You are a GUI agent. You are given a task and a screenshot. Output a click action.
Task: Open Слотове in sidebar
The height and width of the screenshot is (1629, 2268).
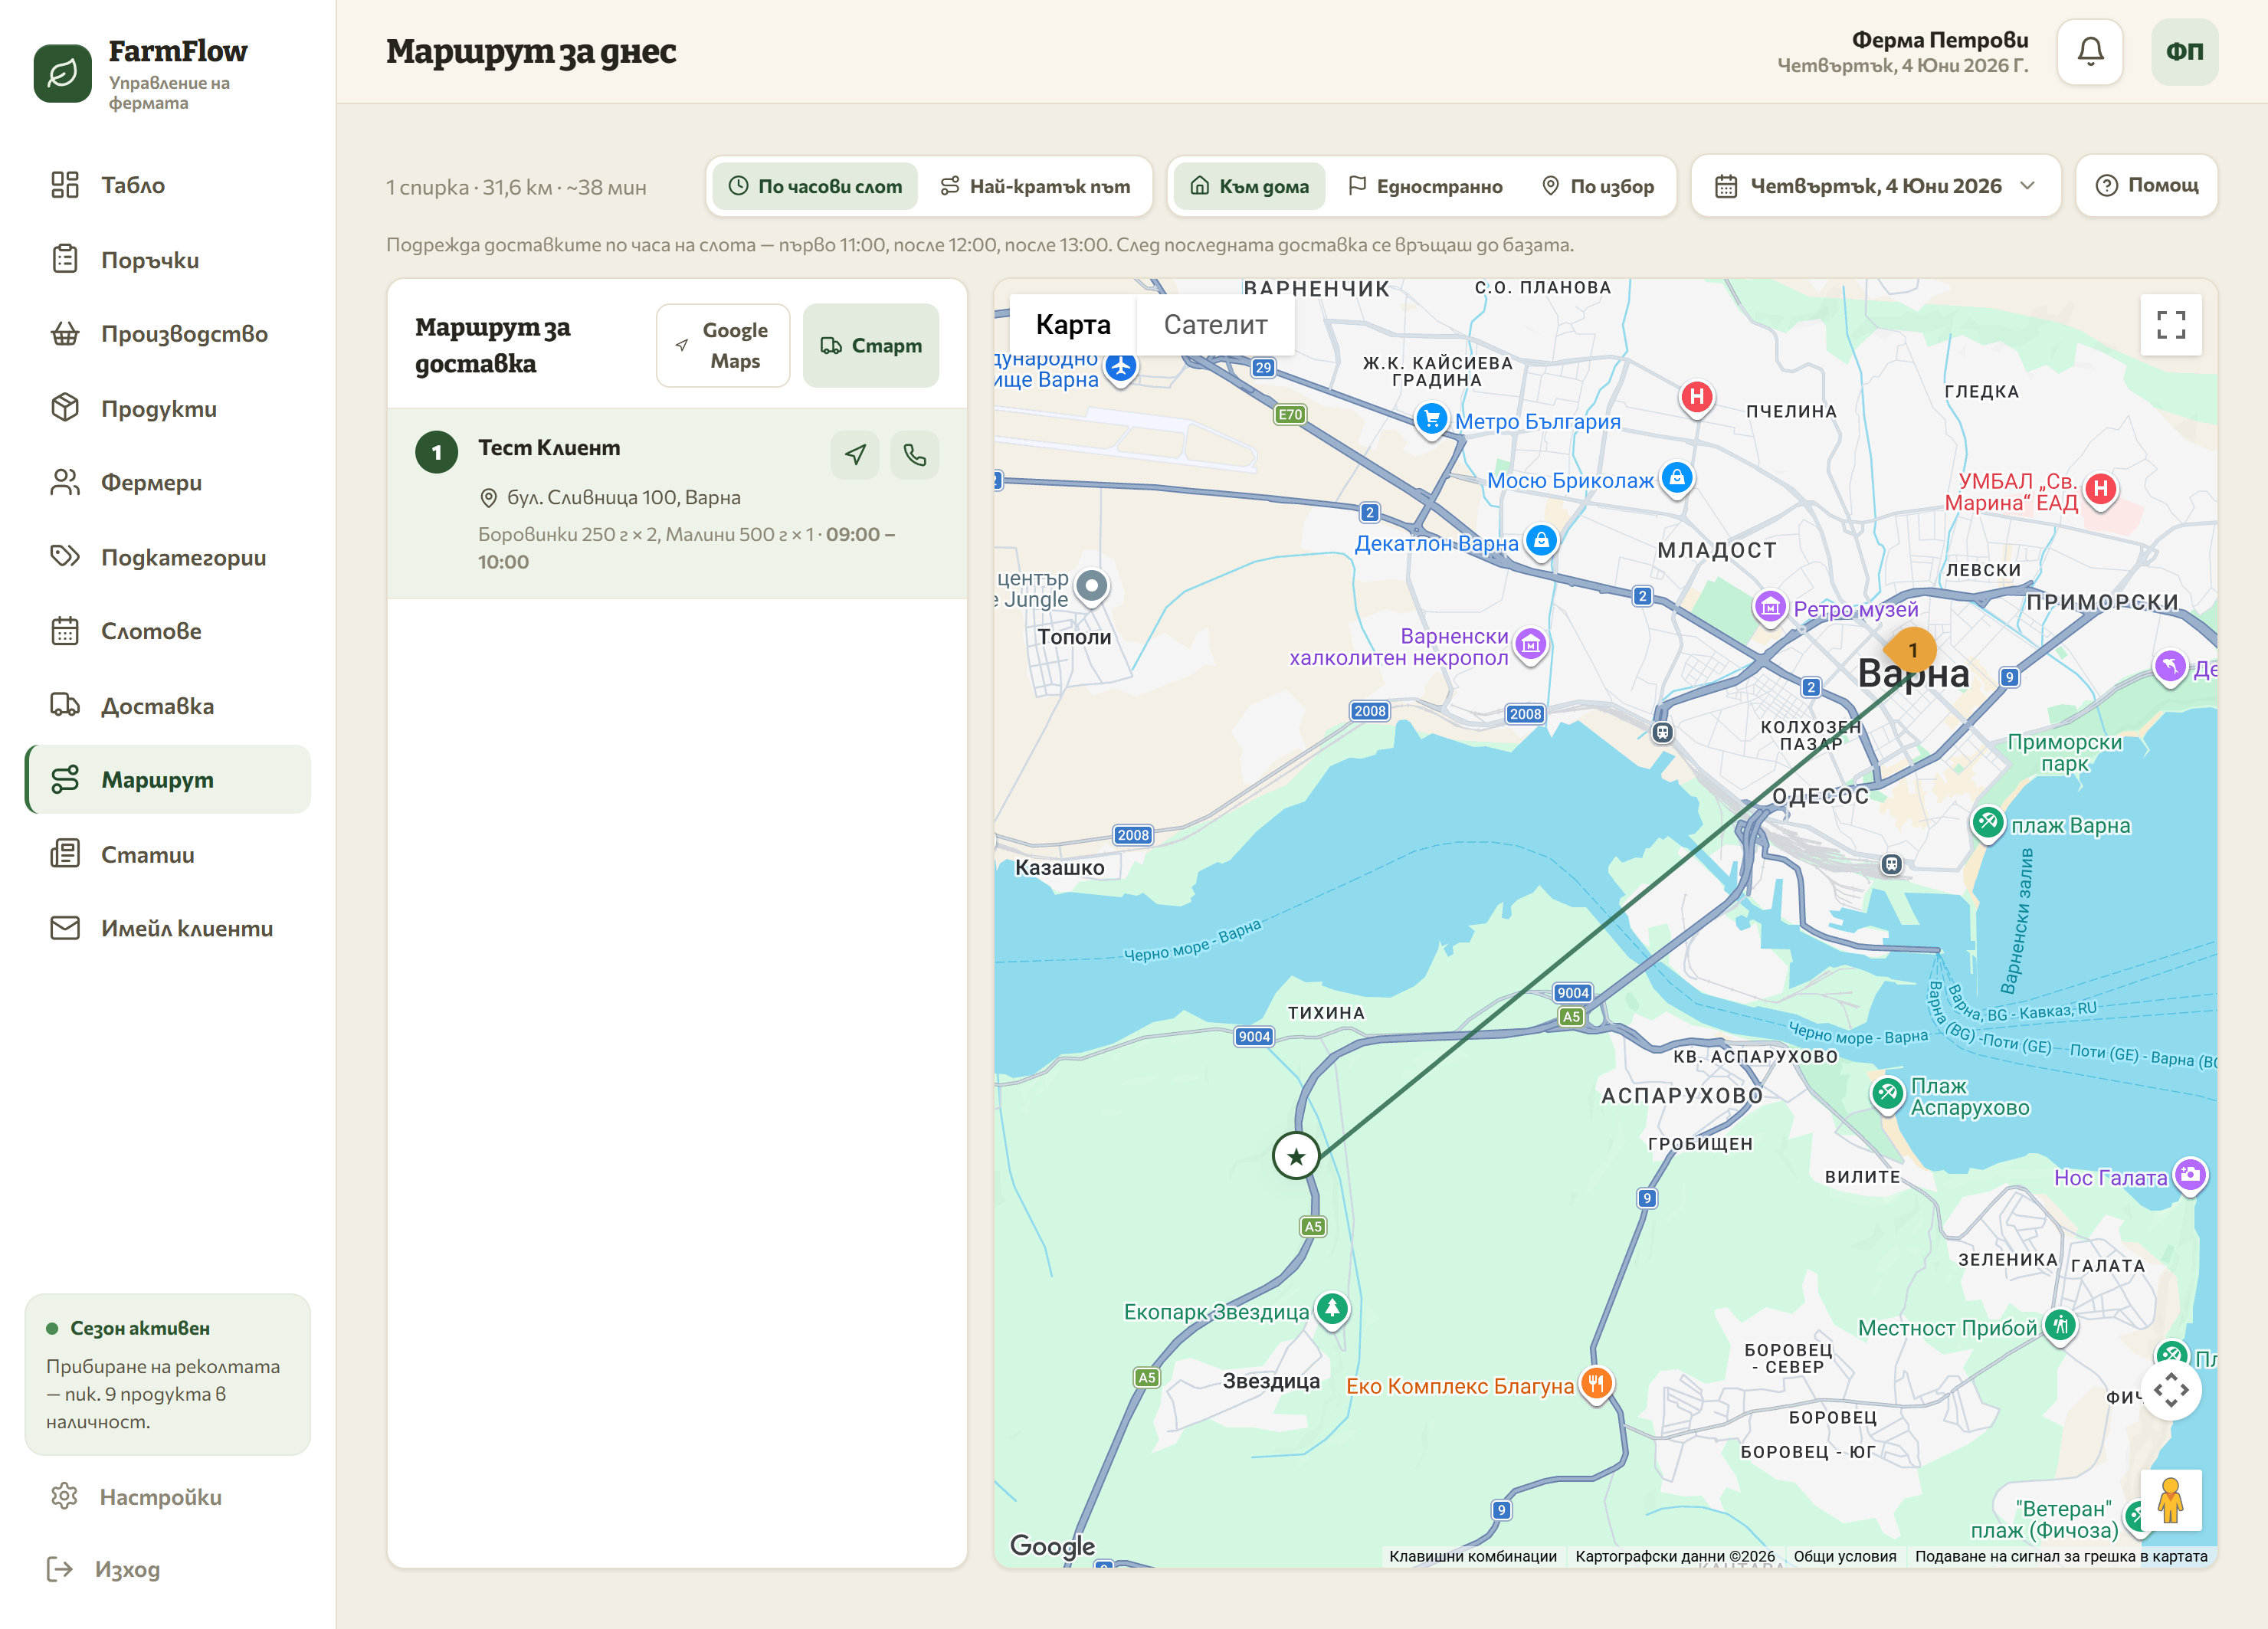click(x=168, y=631)
